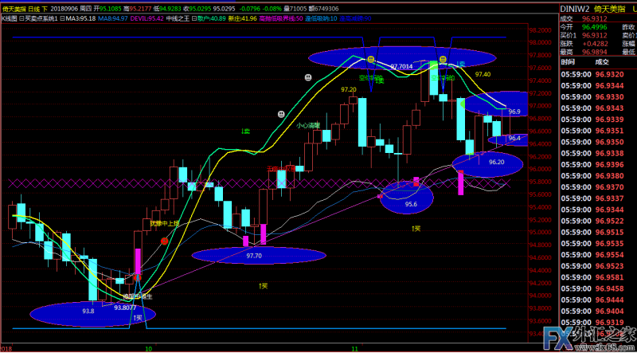637x353 pixels.
Task: Select the 日线 period label
Action: 31,8
